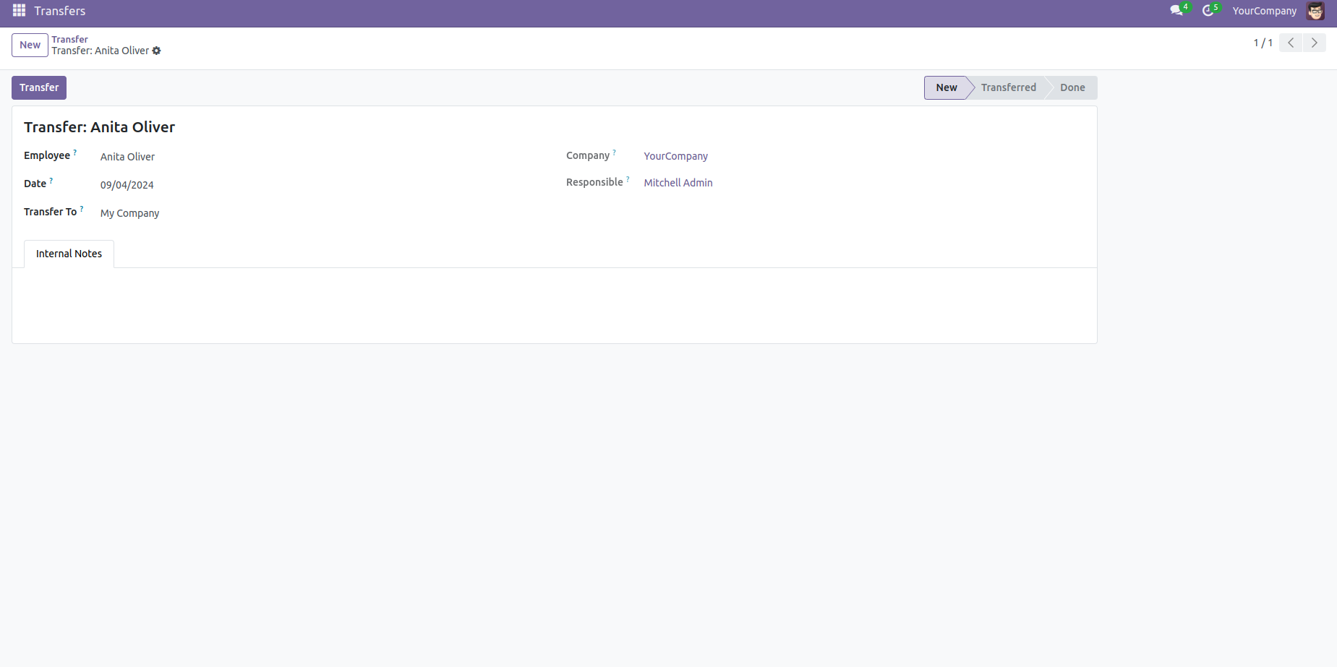1337x667 pixels.
Task: Click the purple Transfer button
Action: coord(39,87)
